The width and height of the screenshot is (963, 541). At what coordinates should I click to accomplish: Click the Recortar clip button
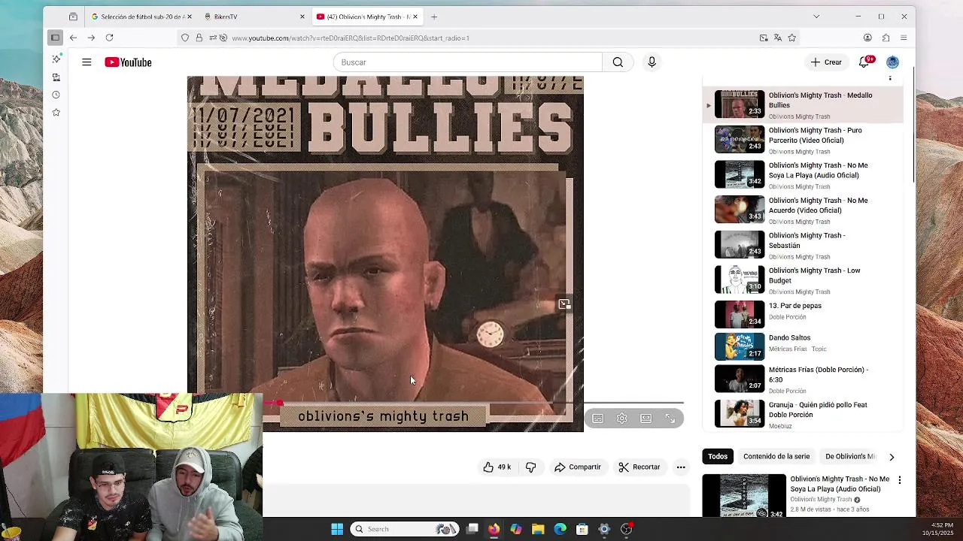639,467
